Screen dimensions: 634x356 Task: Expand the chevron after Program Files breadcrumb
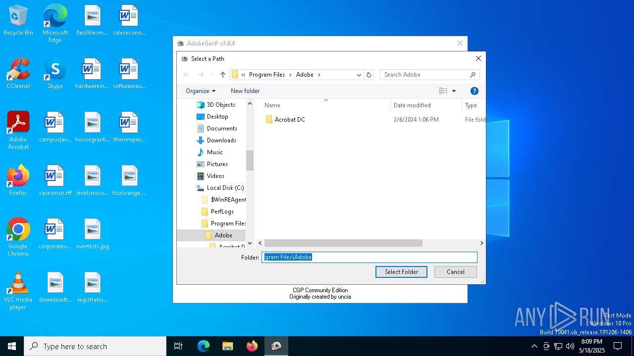(290, 75)
